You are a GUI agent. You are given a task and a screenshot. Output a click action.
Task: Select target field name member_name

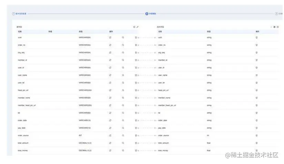click(x=164, y=98)
